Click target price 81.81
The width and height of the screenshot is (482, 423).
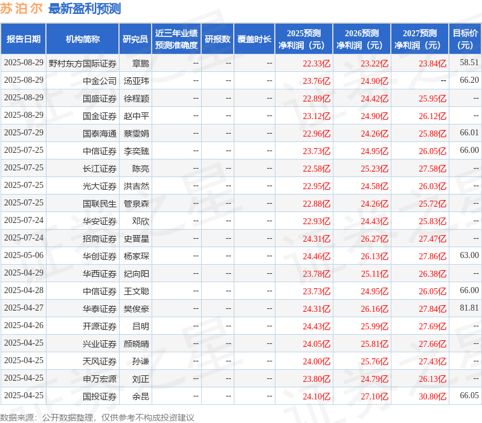[469, 308]
